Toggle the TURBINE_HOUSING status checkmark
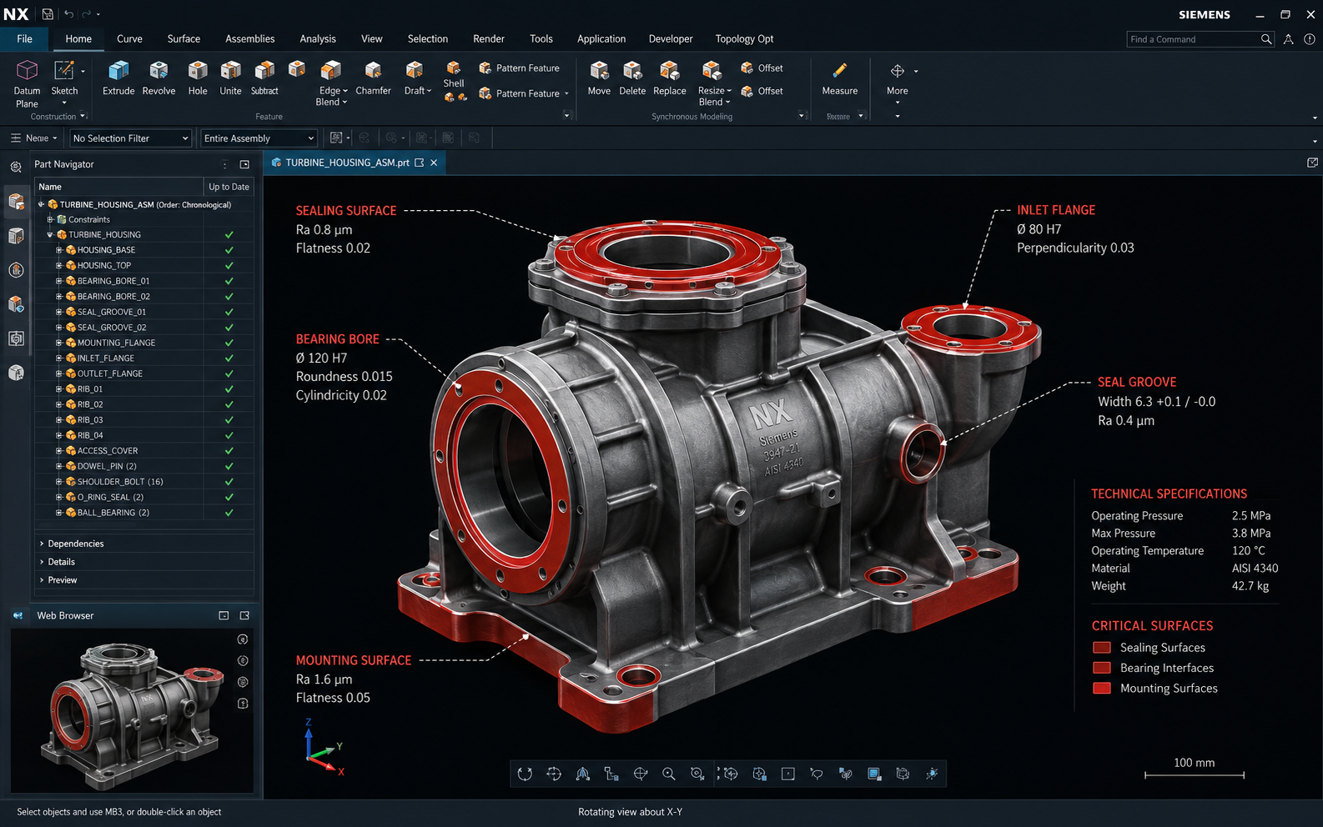This screenshot has width=1323, height=827. [x=229, y=235]
